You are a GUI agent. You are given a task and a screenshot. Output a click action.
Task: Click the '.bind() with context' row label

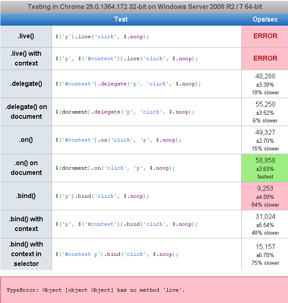tap(26, 224)
